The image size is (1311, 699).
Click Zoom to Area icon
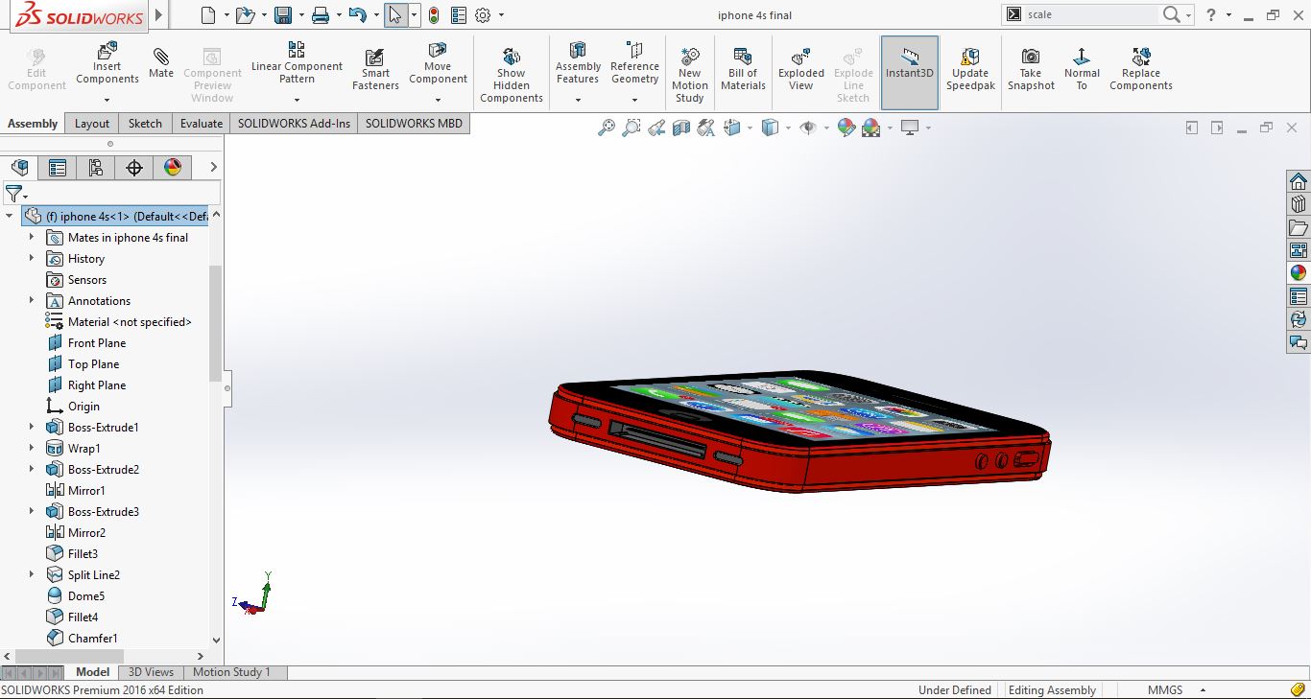(x=632, y=128)
